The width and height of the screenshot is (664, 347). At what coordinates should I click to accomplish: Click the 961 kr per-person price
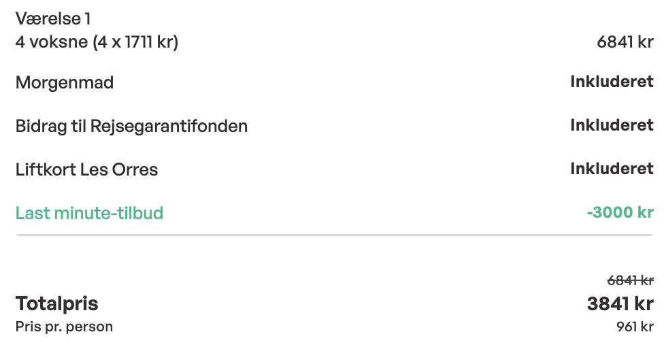click(634, 327)
